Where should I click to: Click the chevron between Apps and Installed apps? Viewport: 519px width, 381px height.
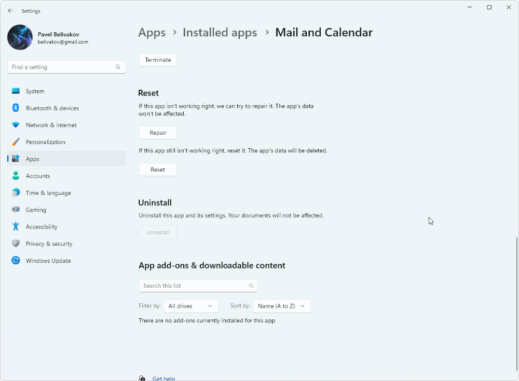pos(174,33)
